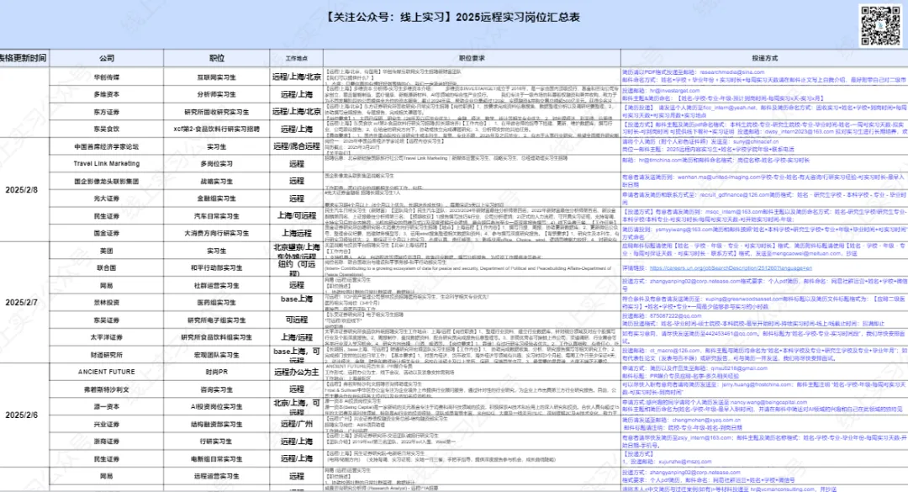Select the position cell '宏观团队实习生'
Image resolution: width=908 pixels, height=492 pixels.
coord(217,355)
